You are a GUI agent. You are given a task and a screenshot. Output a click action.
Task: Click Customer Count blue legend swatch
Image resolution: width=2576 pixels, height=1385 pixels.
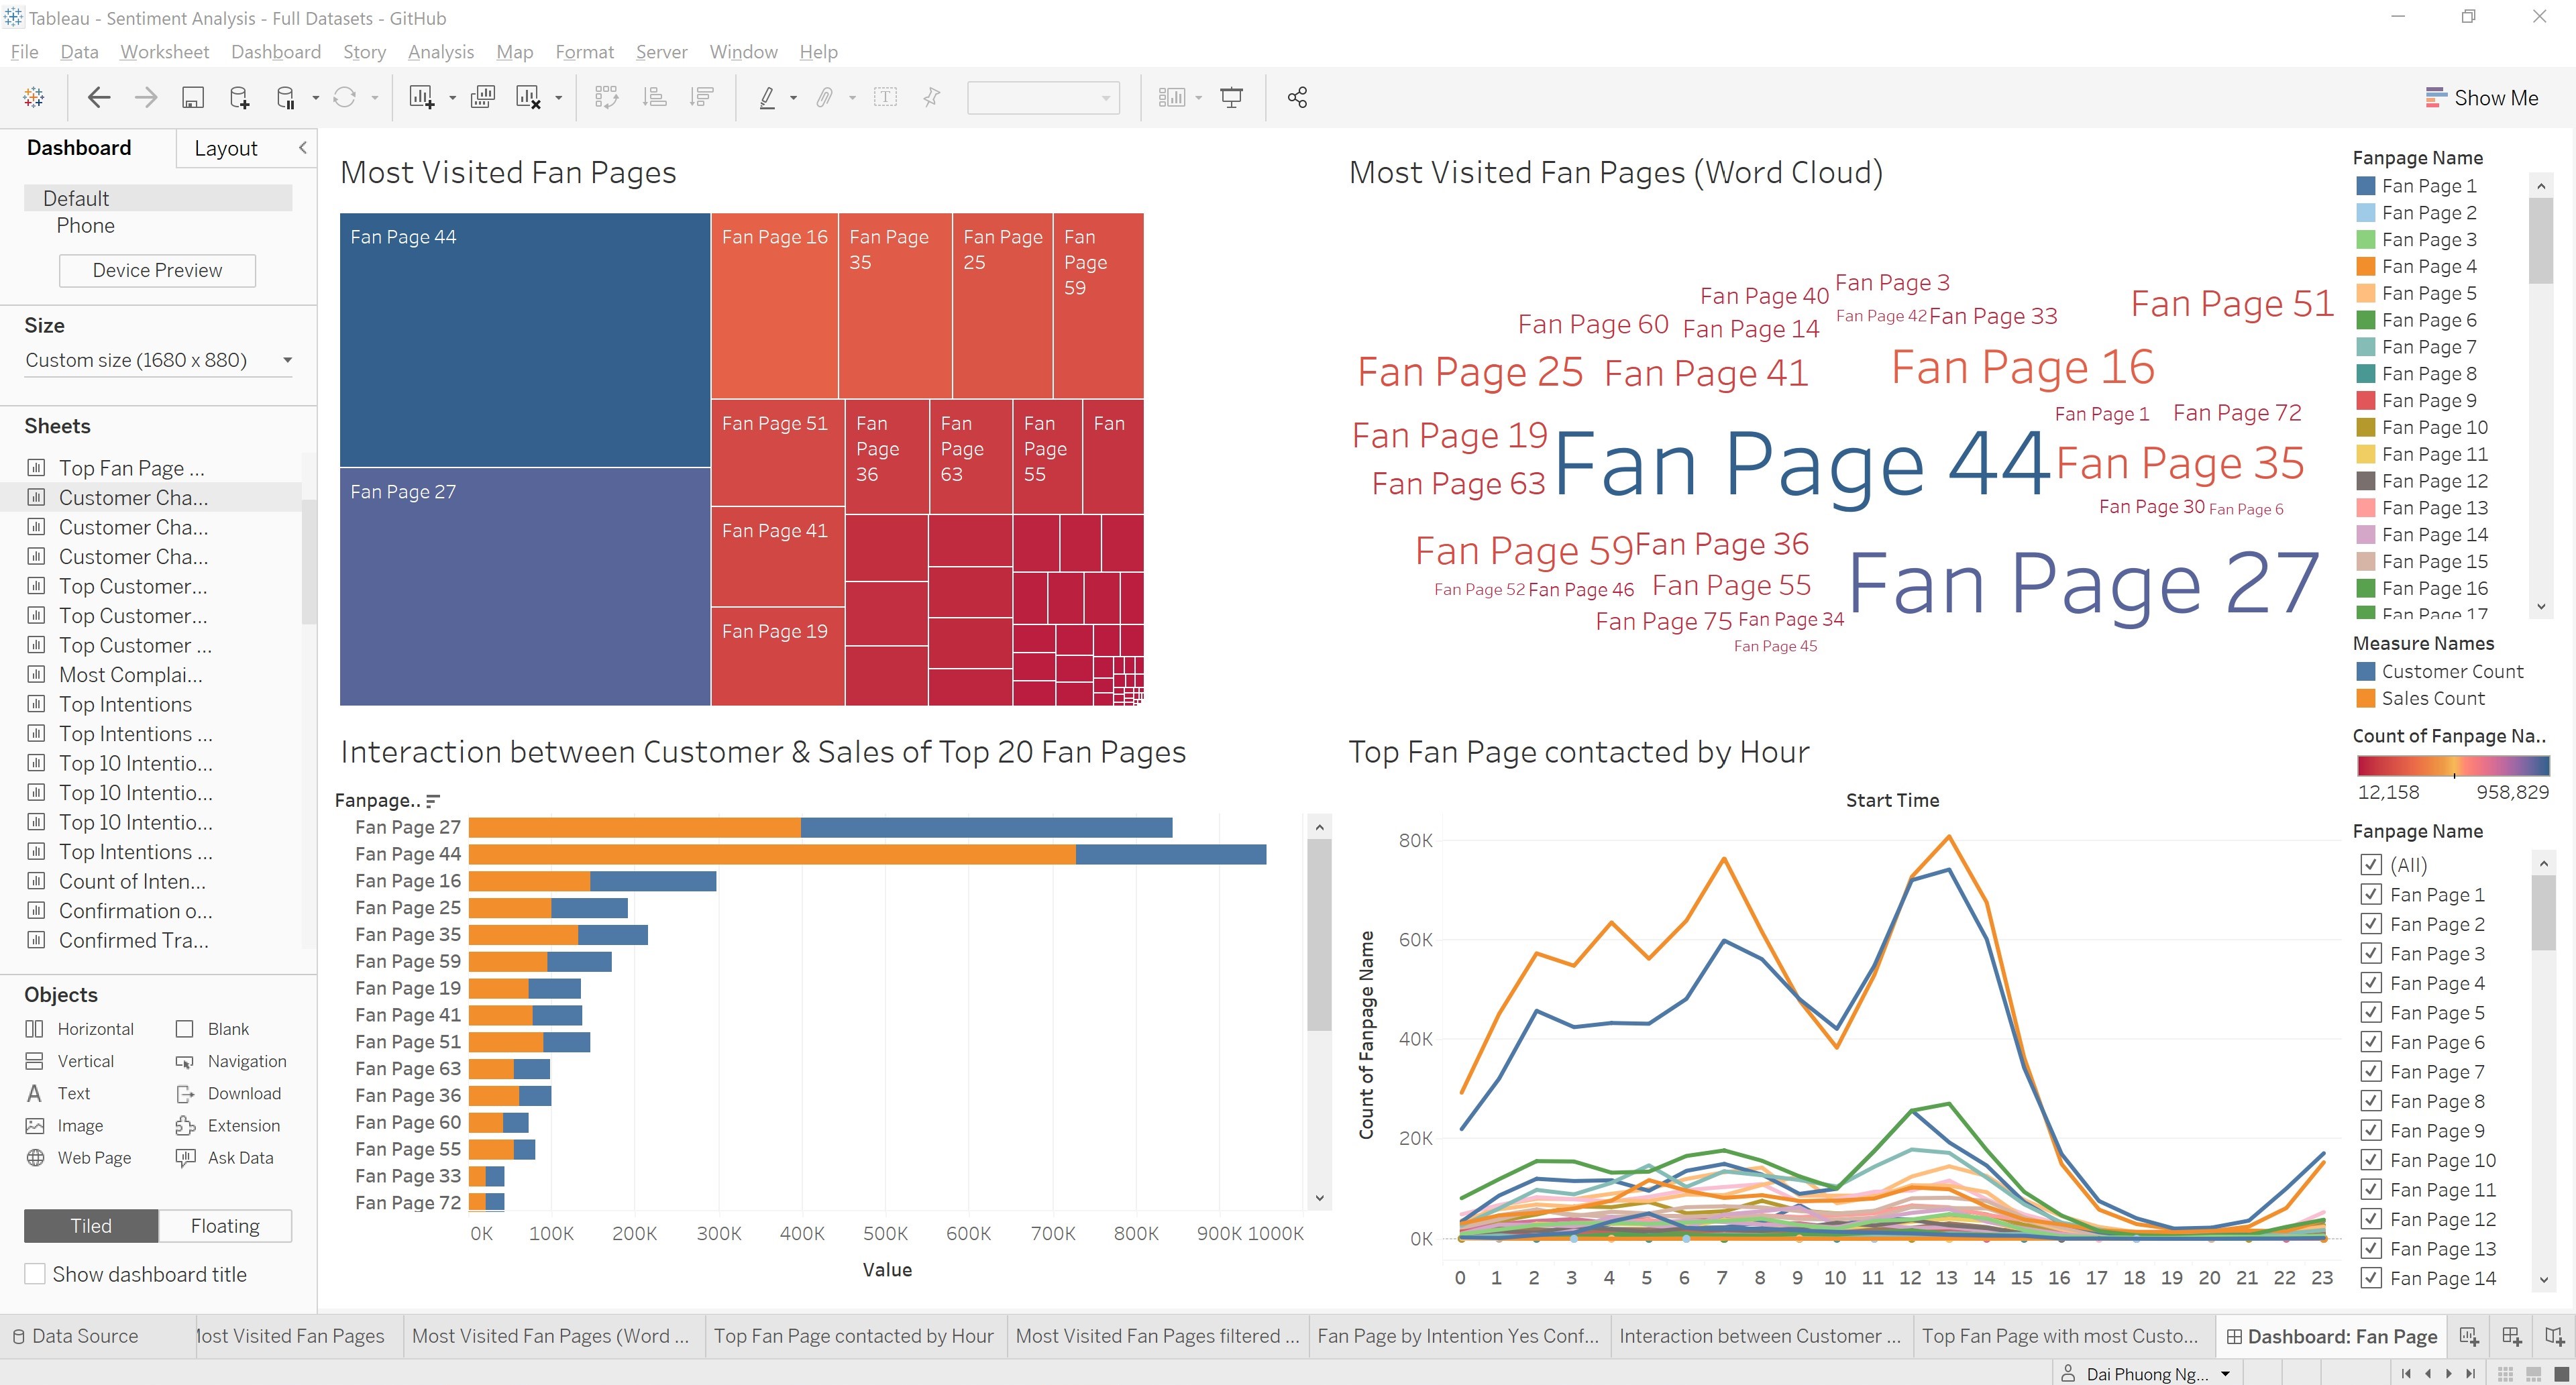2366,671
